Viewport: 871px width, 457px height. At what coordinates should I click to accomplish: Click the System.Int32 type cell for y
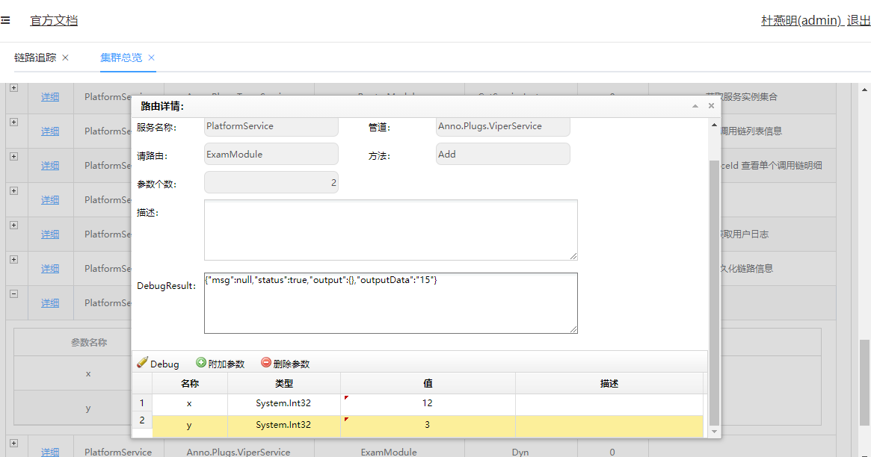283,425
